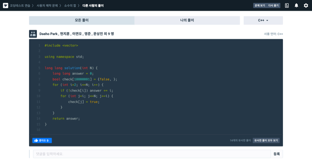Click the group users avatar icon
This screenshot has height=162, width=312.
point(33,34)
